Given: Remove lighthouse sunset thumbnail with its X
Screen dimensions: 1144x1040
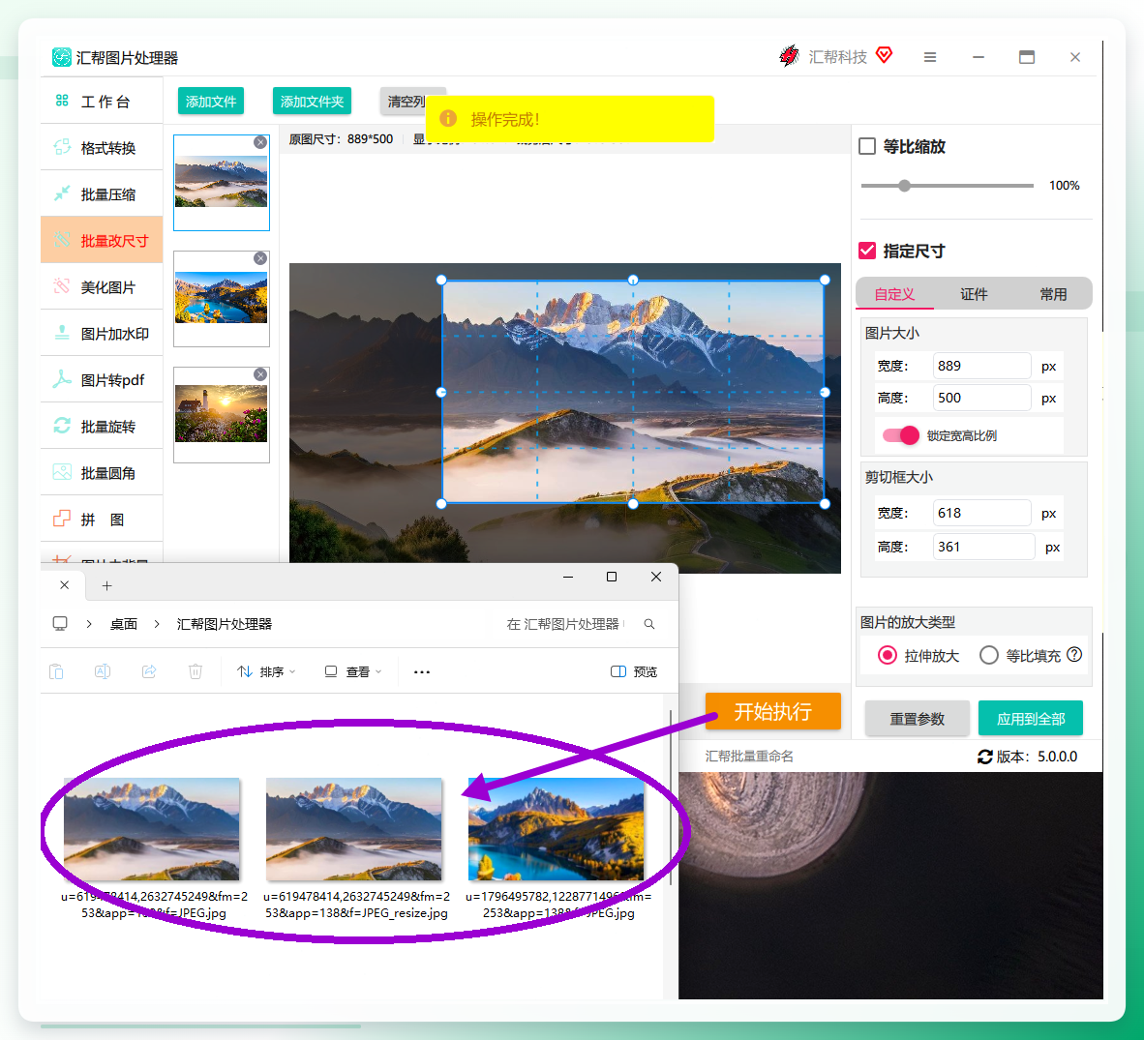Looking at the screenshot, I should pyautogui.click(x=260, y=374).
